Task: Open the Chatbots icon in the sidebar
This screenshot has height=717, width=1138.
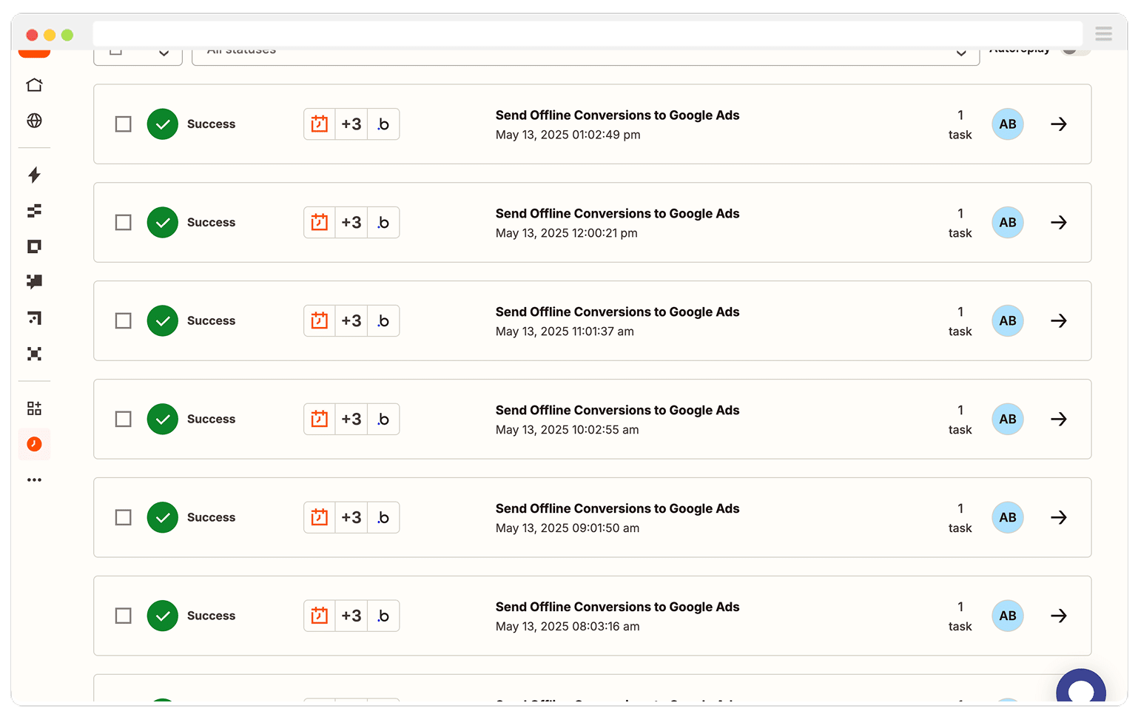Action: coord(34,282)
